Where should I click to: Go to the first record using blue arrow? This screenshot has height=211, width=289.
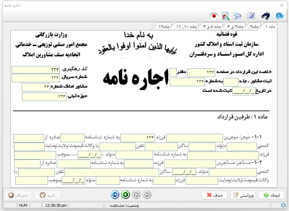click(x=115, y=195)
